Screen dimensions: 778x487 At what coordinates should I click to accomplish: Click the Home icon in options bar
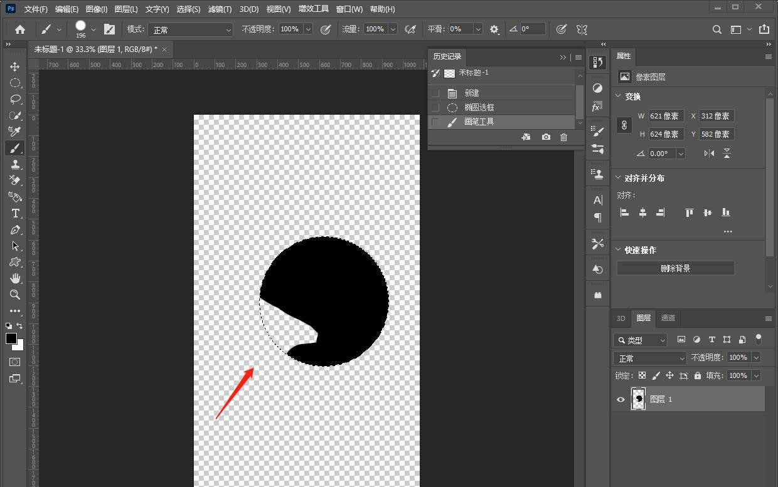(20, 29)
